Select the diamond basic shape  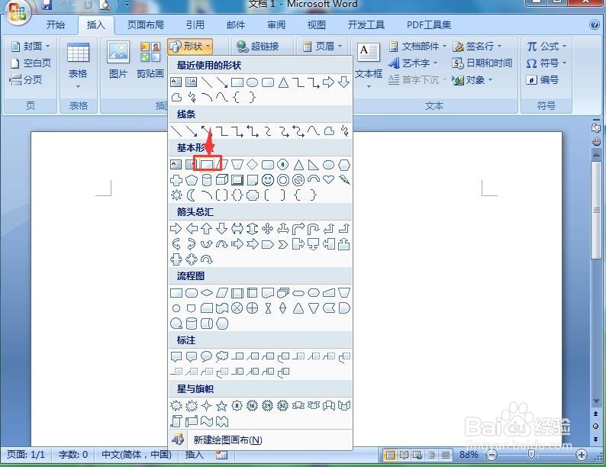[252, 165]
